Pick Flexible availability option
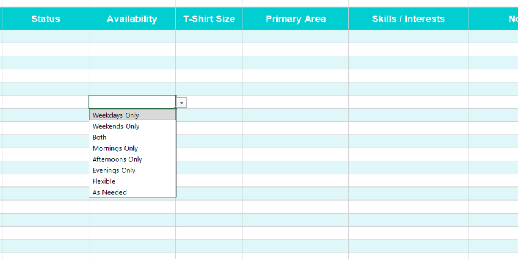This screenshot has width=518, height=259. click(x=133, y=181)
